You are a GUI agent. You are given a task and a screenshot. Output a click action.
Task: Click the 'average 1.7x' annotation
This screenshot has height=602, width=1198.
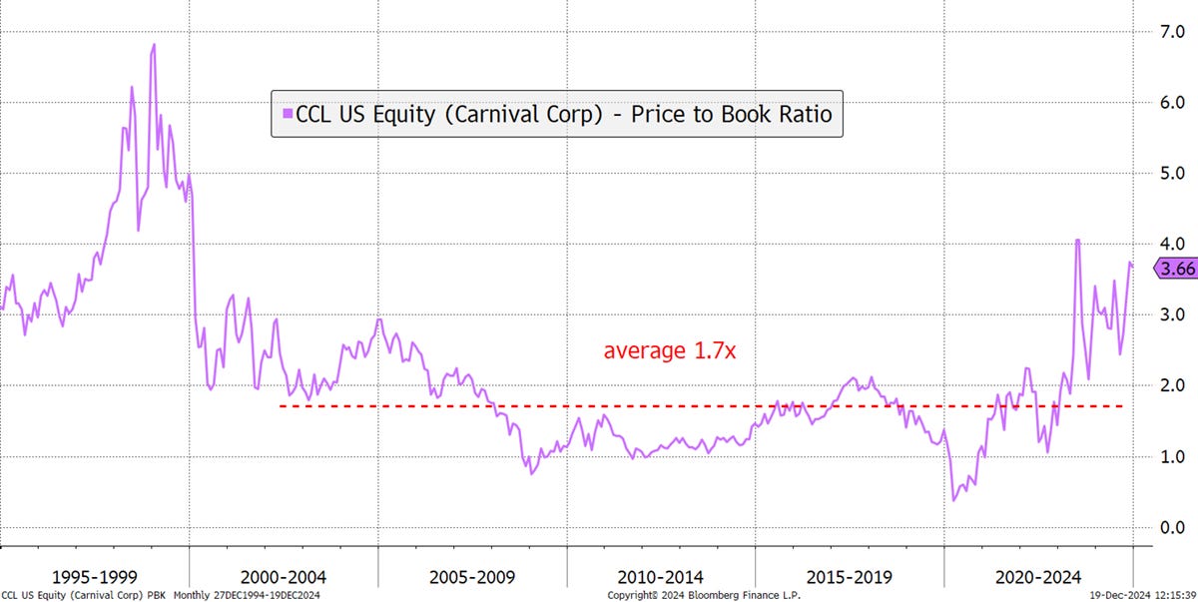(x=670, y=351)
